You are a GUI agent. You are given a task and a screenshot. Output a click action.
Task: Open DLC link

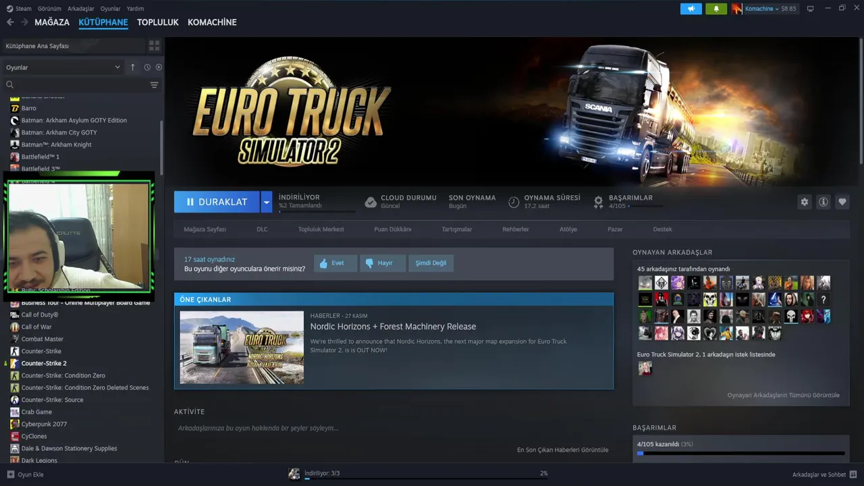pyautogui.click(x=262, y=230)
